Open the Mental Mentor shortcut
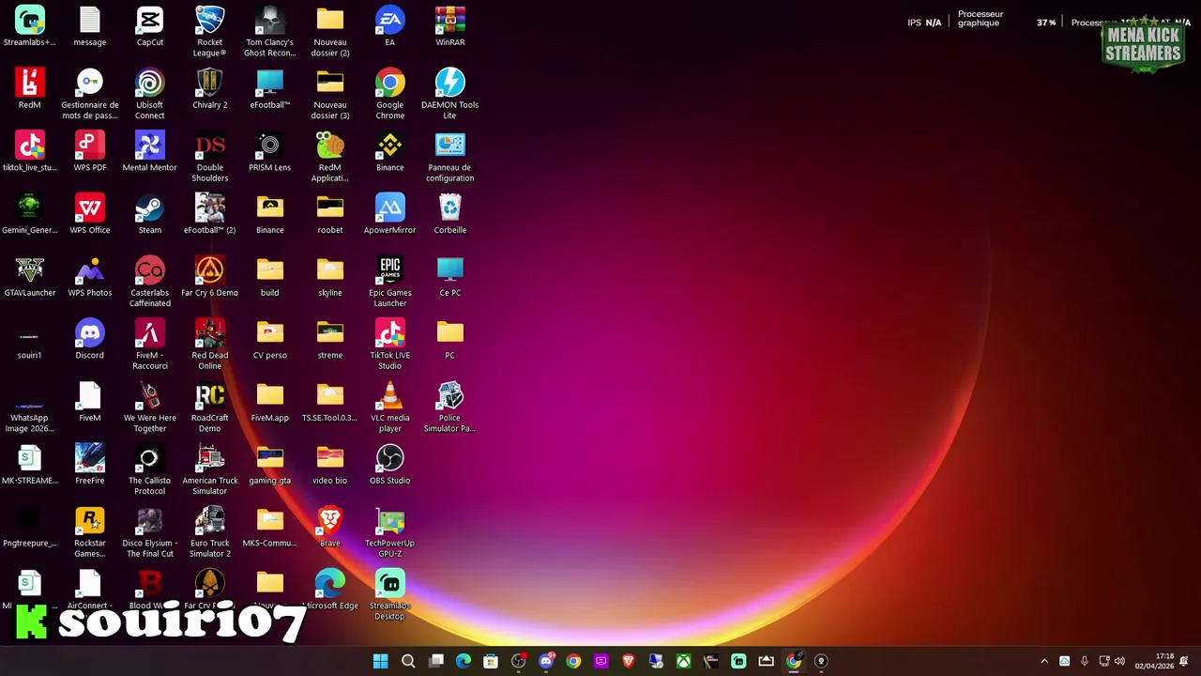 point(150,151)
